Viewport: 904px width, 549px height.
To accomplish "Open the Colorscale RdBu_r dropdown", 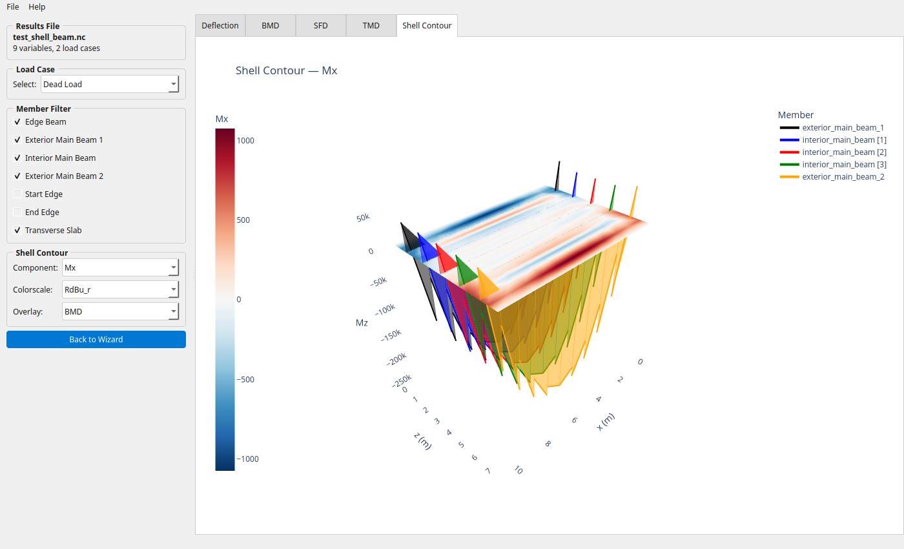I will point(120,290).
